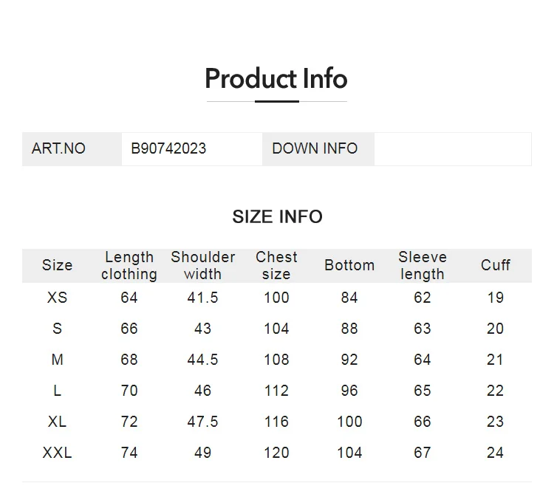554x497 pixels.
Task: Click the M size row label
Action: 57,360
